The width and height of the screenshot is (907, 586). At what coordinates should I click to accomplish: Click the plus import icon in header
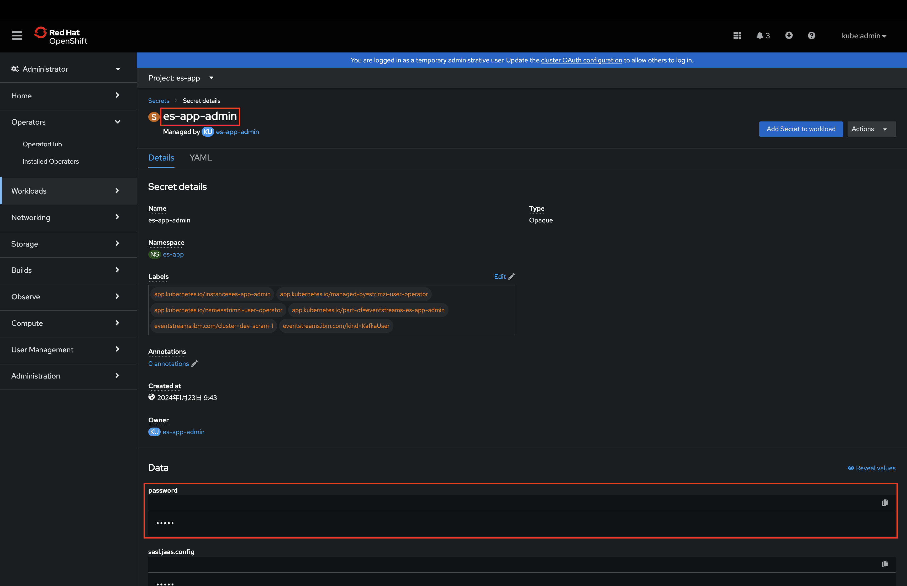coord(789,35)
